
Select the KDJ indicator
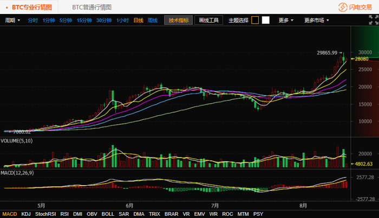[26, 214]
